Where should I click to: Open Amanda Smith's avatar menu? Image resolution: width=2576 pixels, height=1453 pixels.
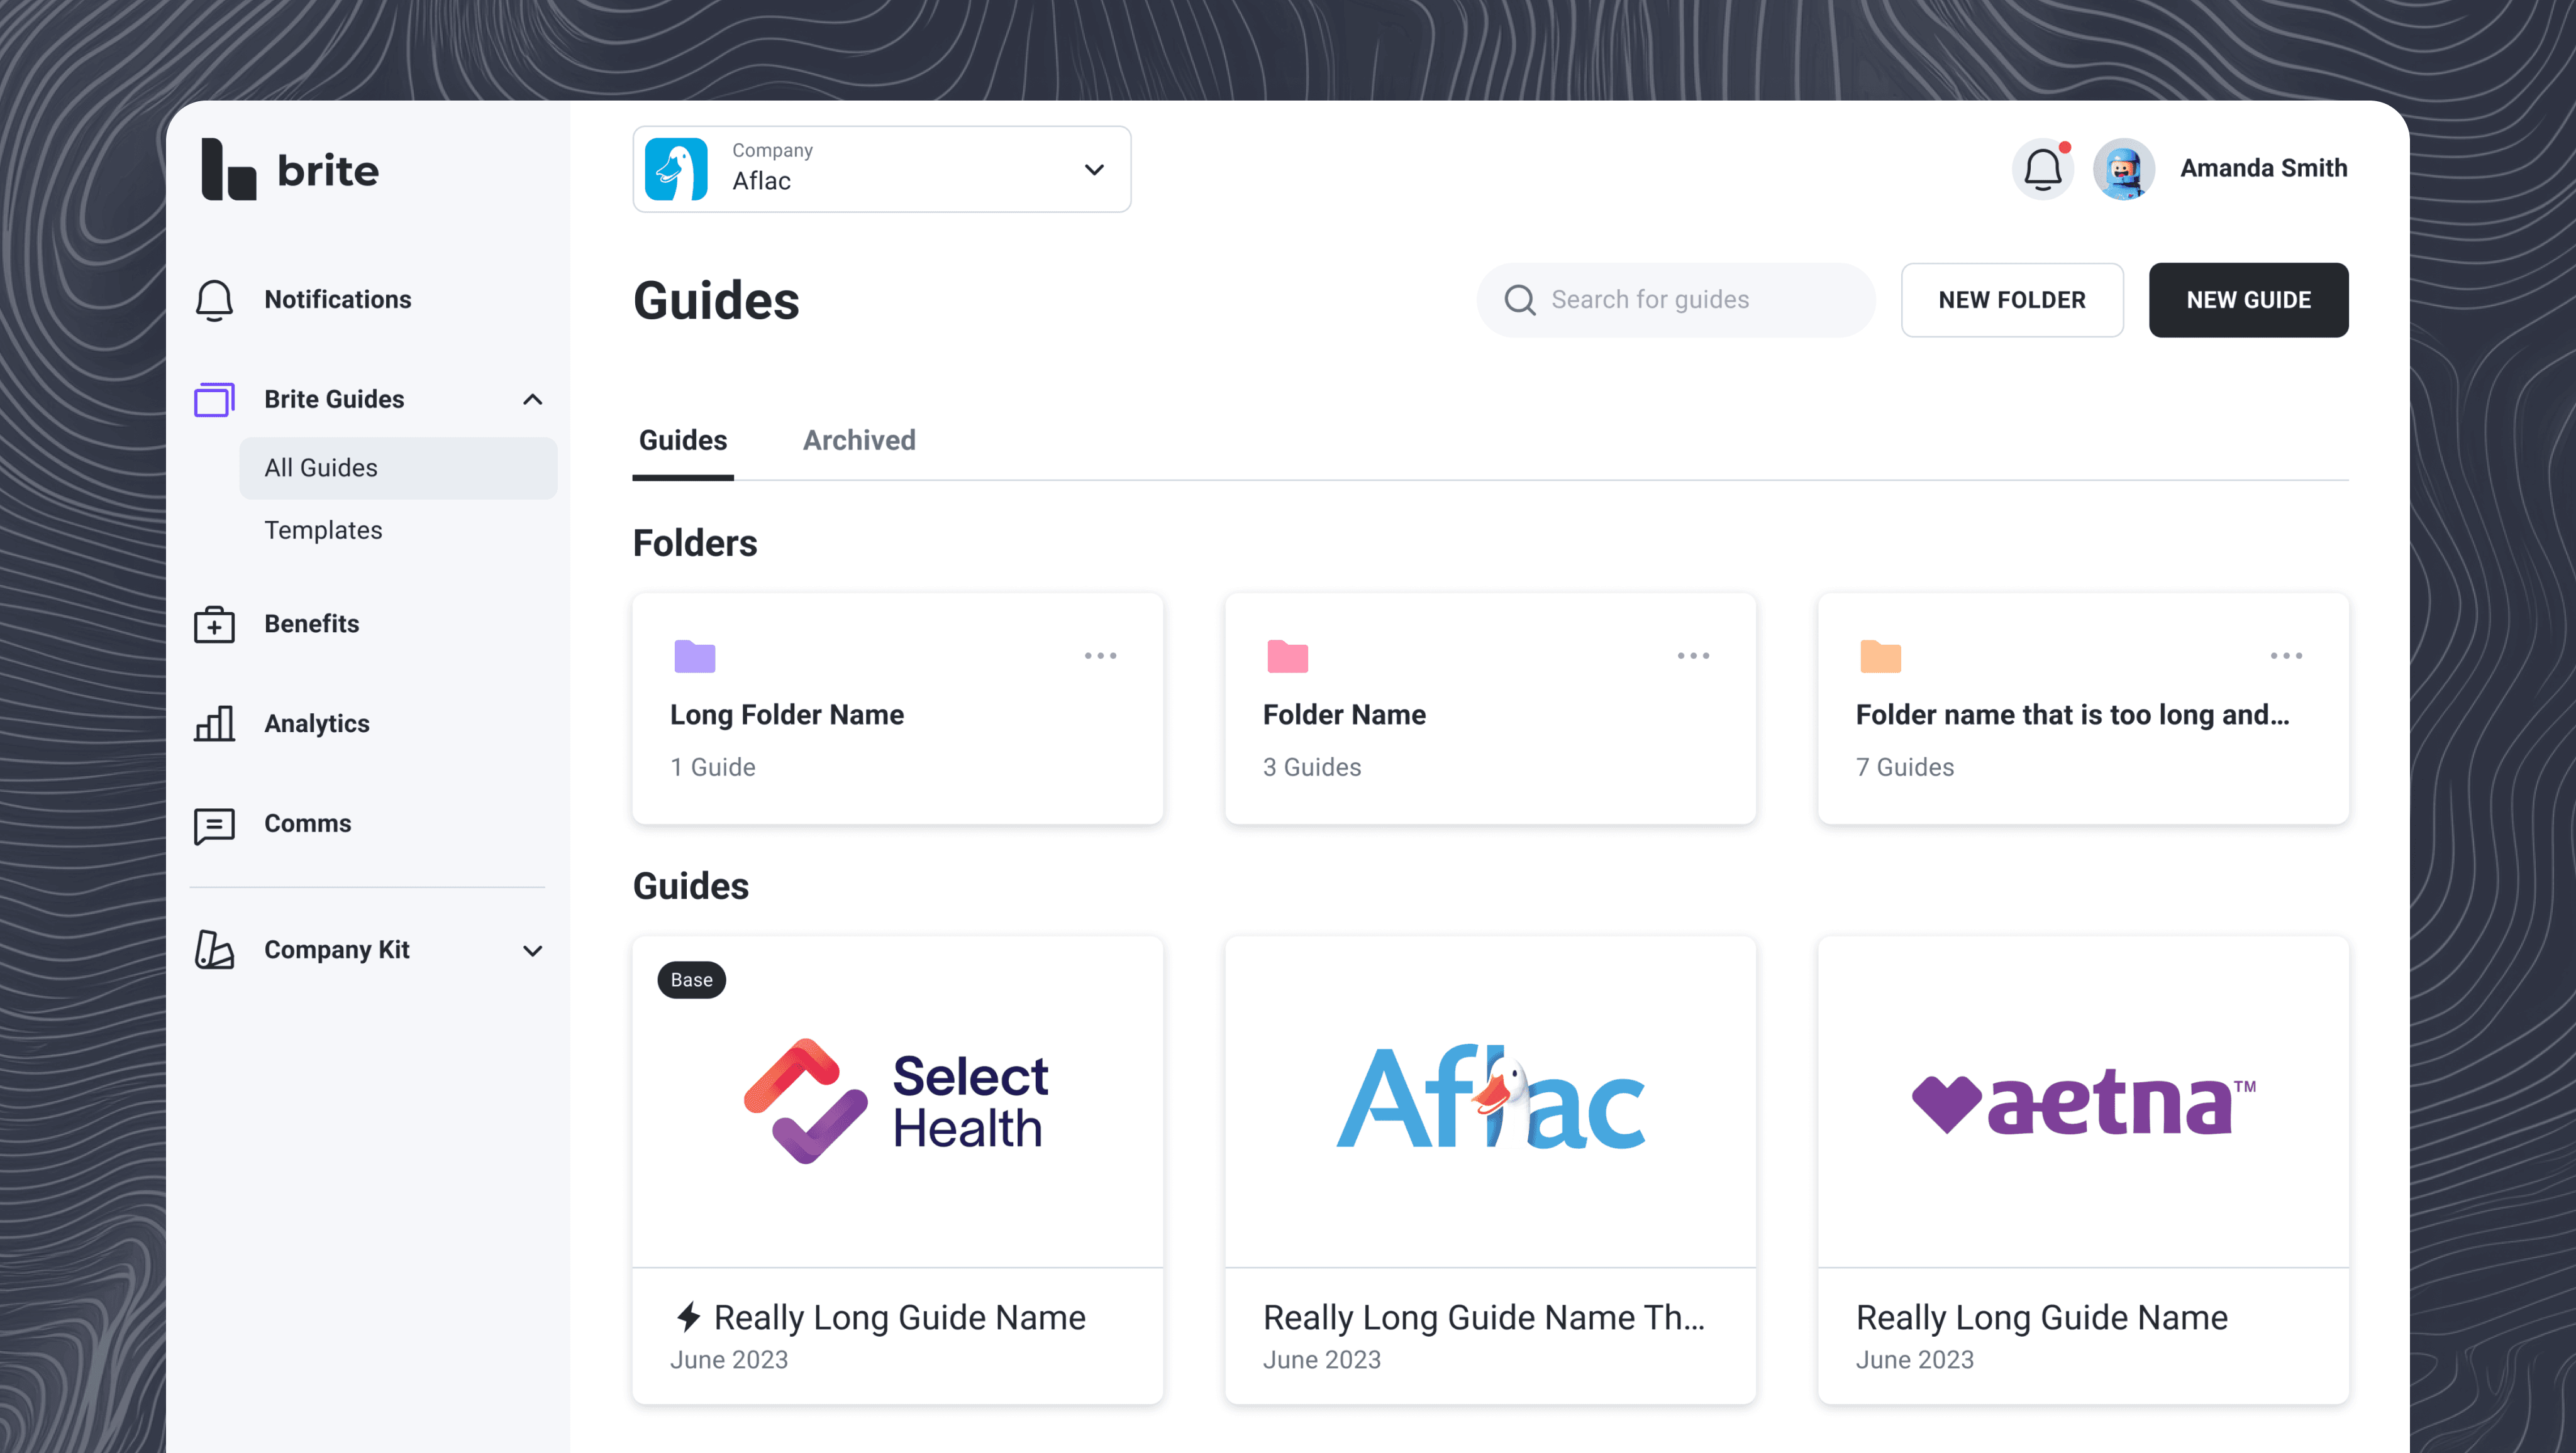click(2123, 169)
